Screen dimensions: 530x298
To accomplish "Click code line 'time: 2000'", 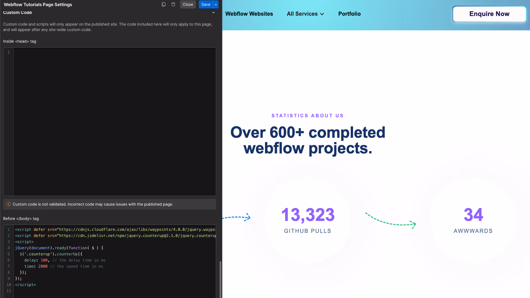I will coord(36,266).
